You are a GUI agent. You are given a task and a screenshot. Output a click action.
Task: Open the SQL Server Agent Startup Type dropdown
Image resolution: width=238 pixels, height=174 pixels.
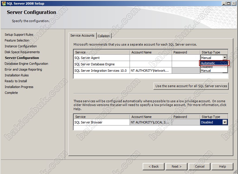coord(225,58)
